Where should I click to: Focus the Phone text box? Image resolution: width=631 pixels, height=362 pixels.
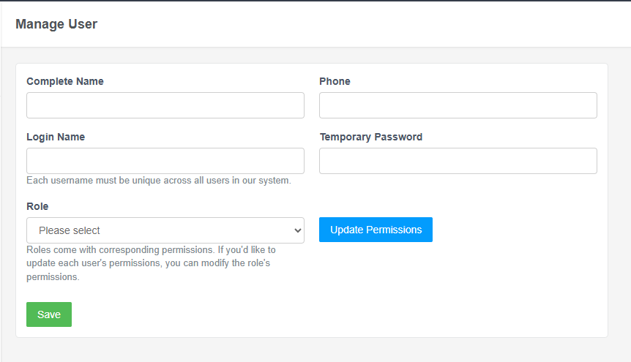458,105
